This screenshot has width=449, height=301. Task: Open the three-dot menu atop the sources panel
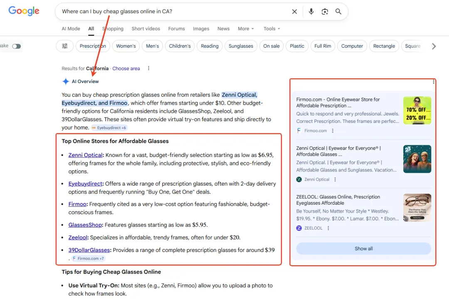(433, 82)
